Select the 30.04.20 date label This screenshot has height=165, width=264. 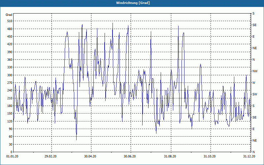pyautogui.click(x=90, y=156)
